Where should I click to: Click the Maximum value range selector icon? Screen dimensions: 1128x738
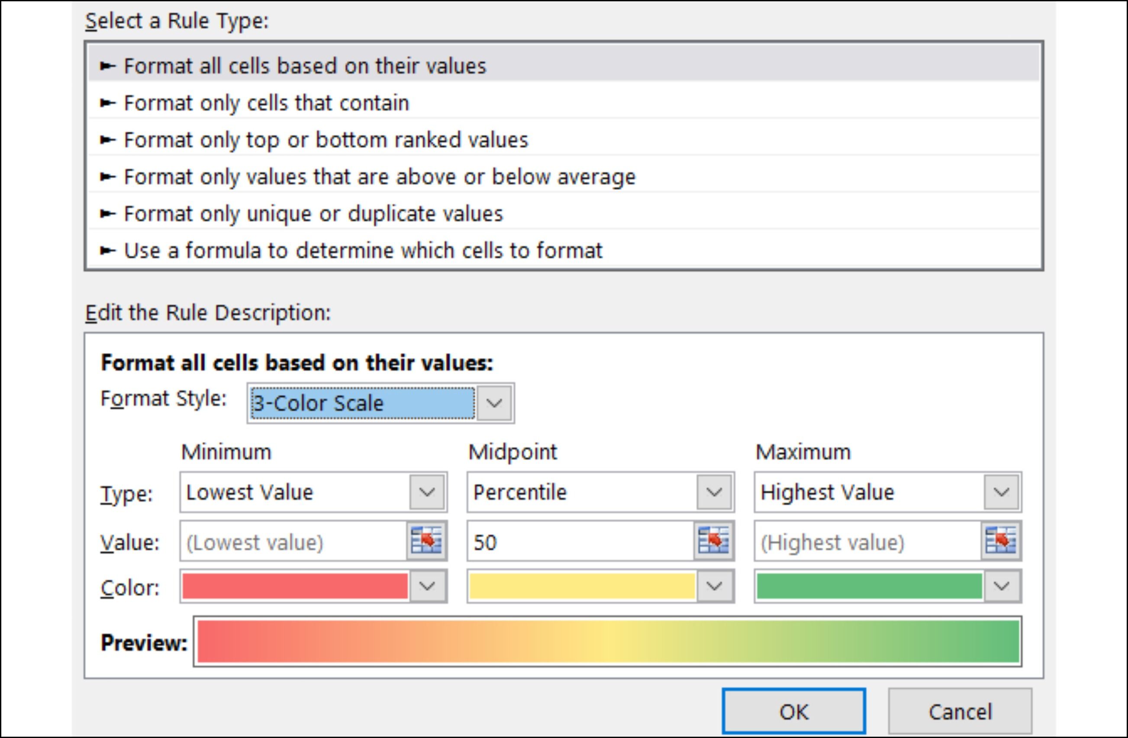(x=1000, y=541)
